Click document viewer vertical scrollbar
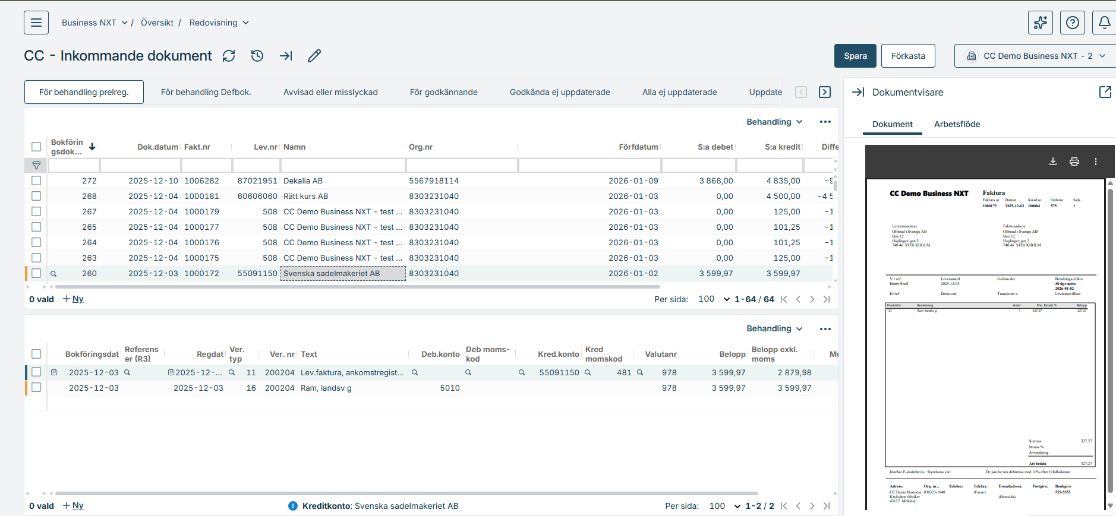This screenshot has width=1116, height=516. tap(1110, 340)
